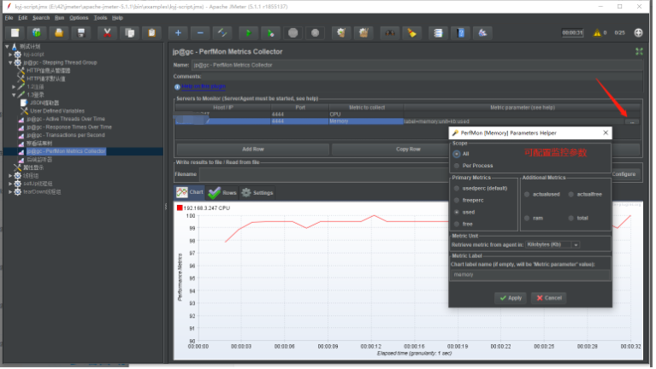Collapse the Stepping Thread Group tree node
This screenshot has height=369, width=656.
coord(10,62)
